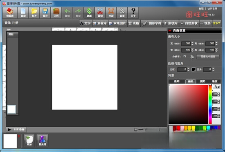This screenshot has height=152, width=225.
Task: Create a new file with 新建
Action: (x=23, y=13)
